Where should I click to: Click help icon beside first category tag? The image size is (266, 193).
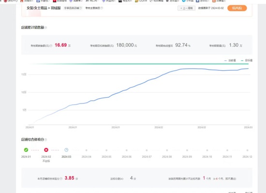tap(81, 8)
